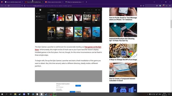Open Windows taskbar search
Image resolution: width=172 pixels, height=96 pixels.
pyautogui.click(x=6, y=94)
